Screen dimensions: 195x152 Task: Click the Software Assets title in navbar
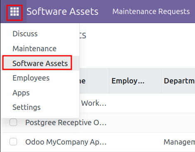[62, 12]
